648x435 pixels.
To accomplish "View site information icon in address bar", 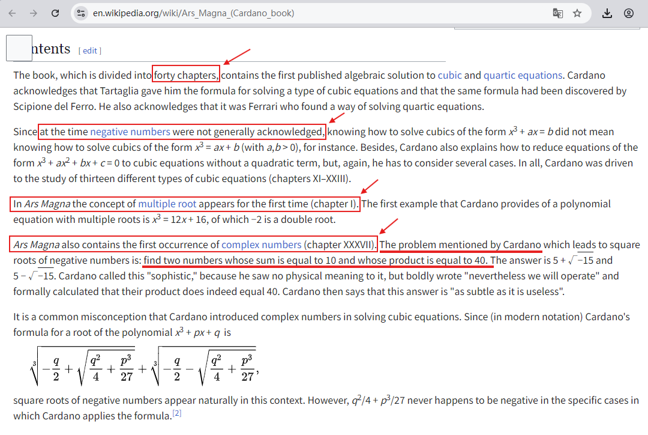I will (81, 13).
